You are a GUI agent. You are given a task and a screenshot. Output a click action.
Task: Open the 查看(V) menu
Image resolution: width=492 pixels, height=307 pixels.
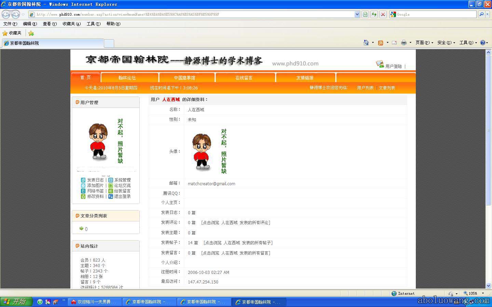(x=50, y=24)
